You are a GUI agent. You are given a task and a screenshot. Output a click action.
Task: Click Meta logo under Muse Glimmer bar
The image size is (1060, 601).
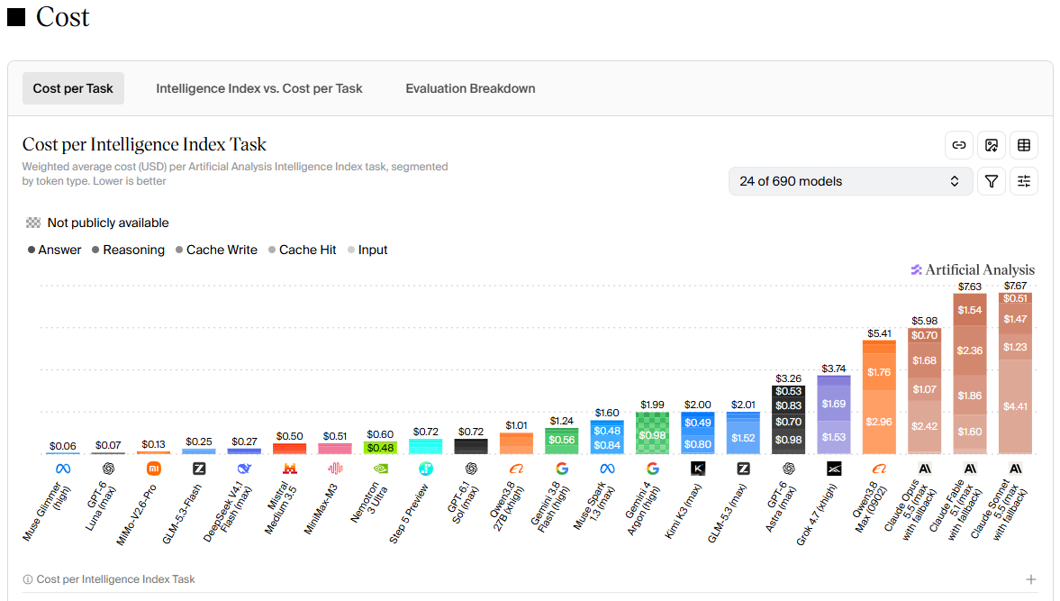(63, 469)
